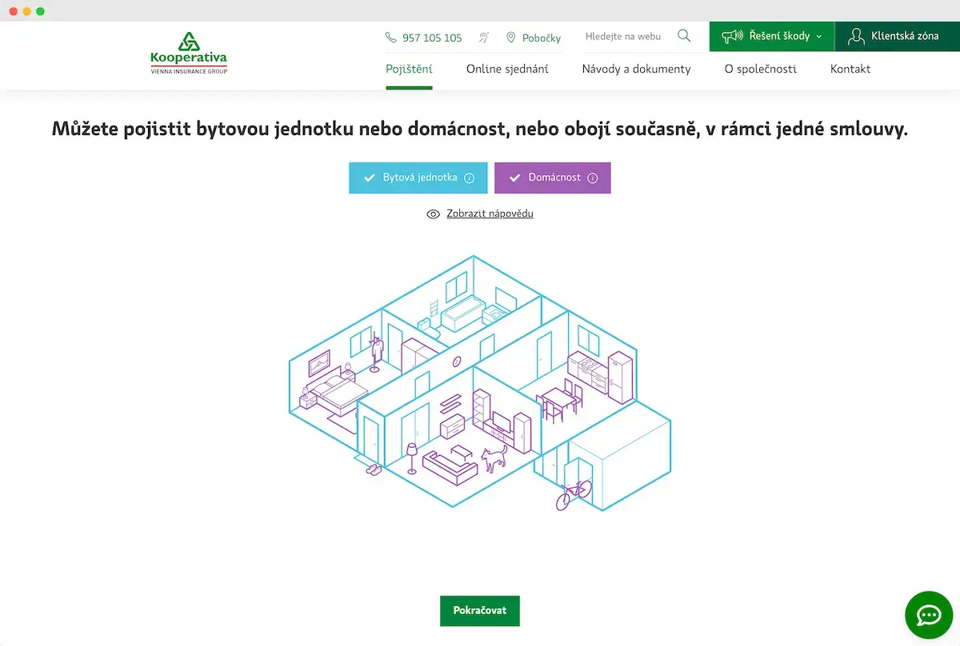The width and height of the screenshot is (960, 646).
Task: Click the eye icon to show help
Action: [434, 214]
